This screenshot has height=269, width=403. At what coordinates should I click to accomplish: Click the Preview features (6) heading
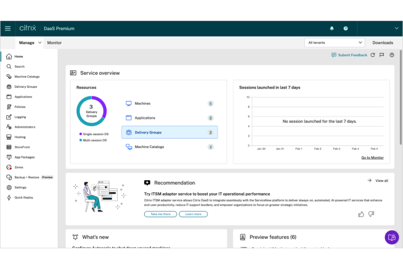273,237
